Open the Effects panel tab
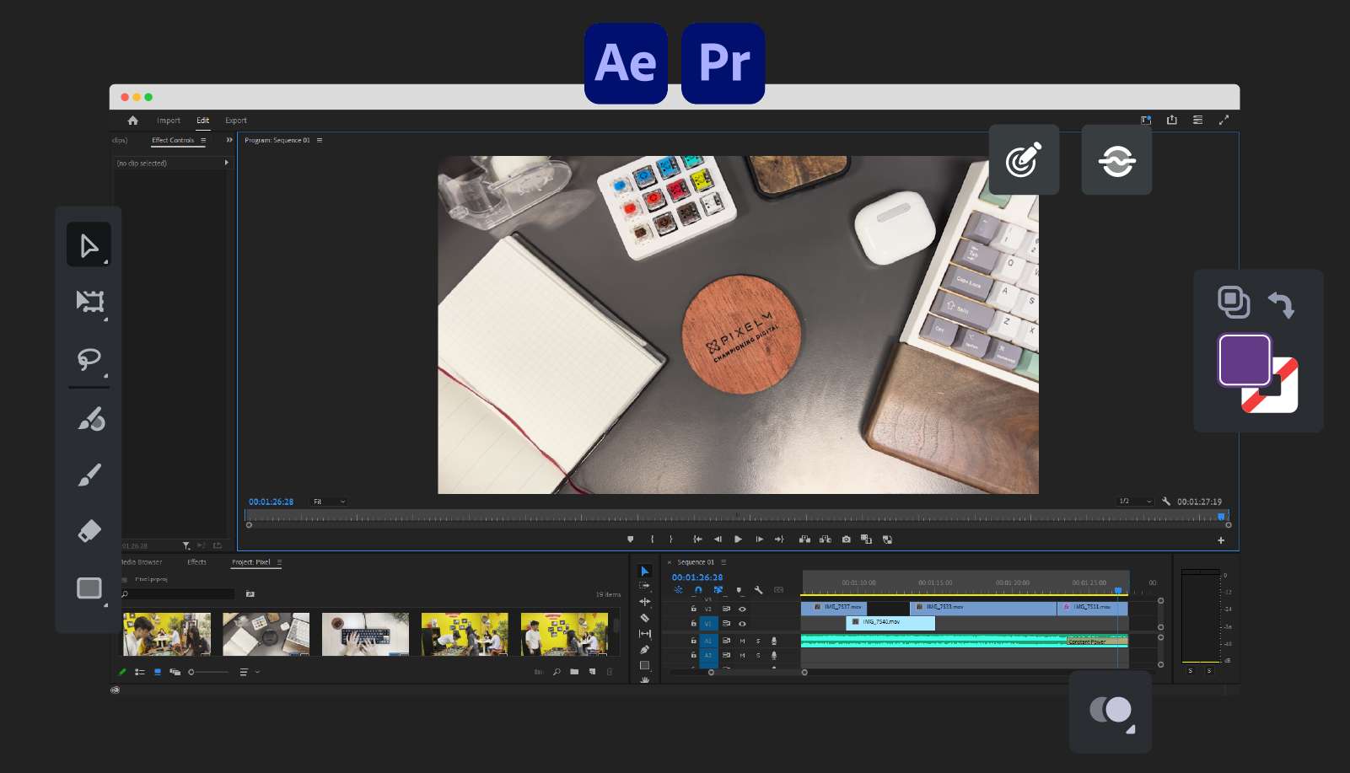The image size is (1350, 773). coord(196,562)
